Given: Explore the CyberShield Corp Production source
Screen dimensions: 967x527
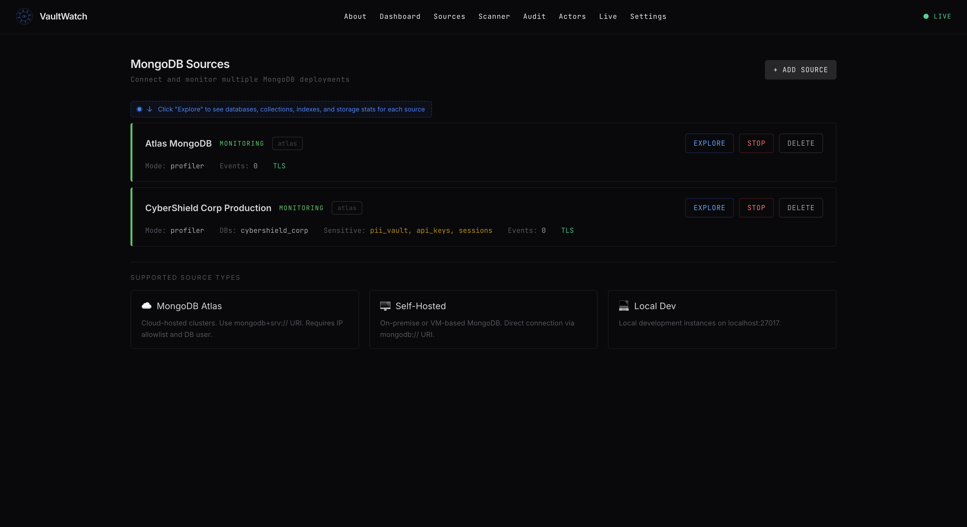Looking at the screenshot, I should click(x=709, y=208).
